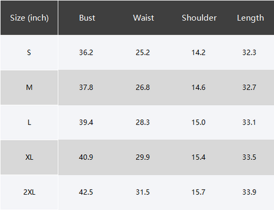Click the bust value 36.2
This screenshot has width=274, height=210.
[x=86, y=52]
